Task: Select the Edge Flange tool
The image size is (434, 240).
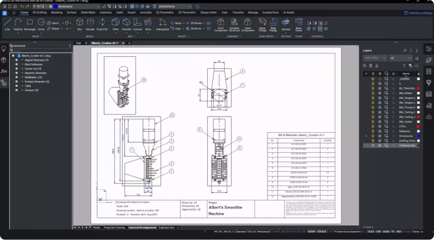Action: click(x=273, y=25)
